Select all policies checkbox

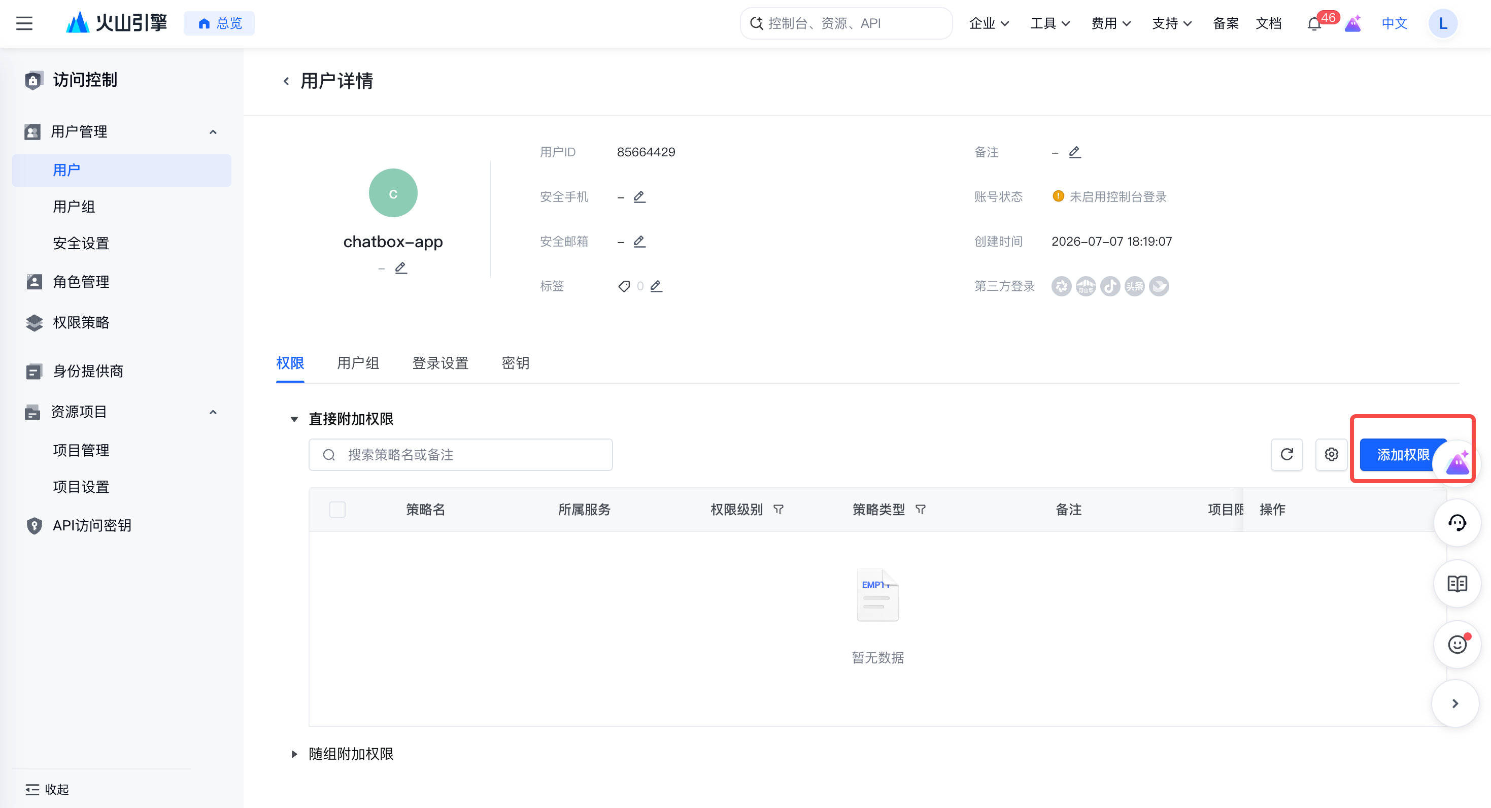click(x=337, y=510)
